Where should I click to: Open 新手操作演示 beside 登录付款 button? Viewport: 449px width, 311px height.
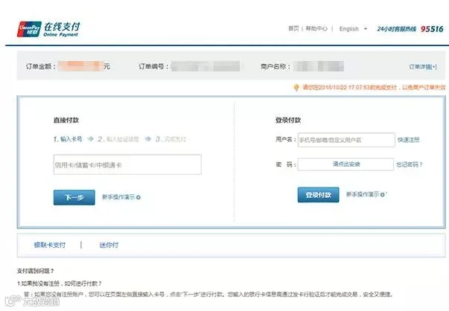tap(363, 194)
